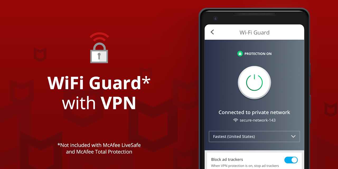338x169 pixels.
Task: Click the phone's top speaker grille
Action: pyautogui.click(x=254, y=14)
